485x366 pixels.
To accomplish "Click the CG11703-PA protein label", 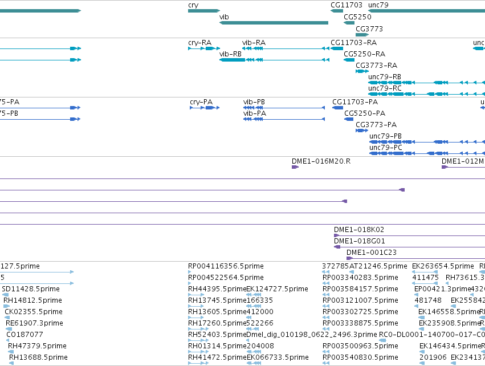I will [x=355, y=102].
